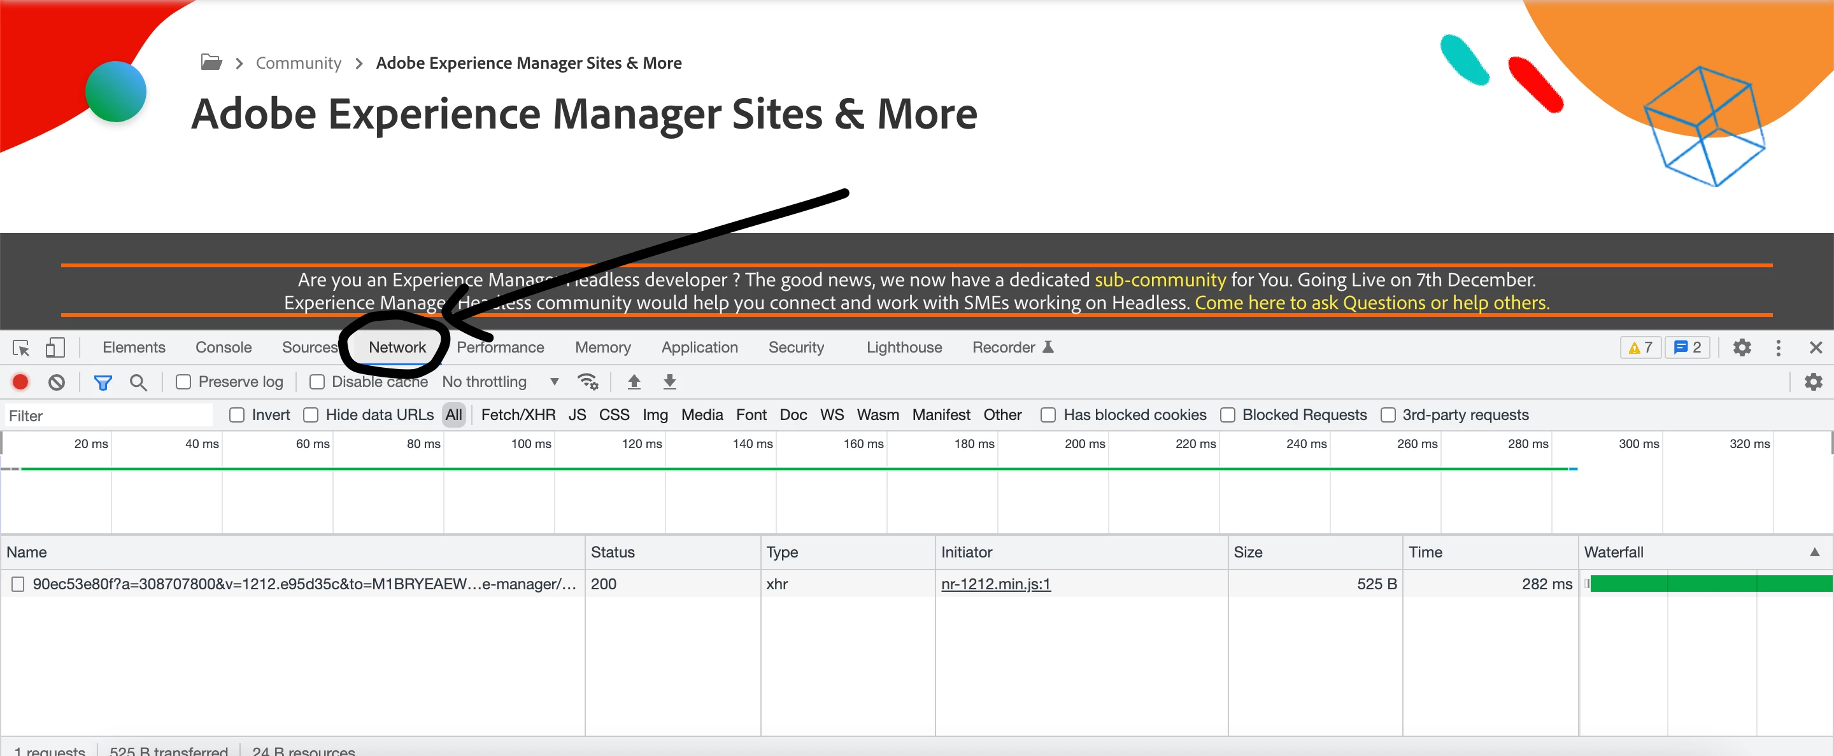Click the inspect element picker icon
Screen dimensions: 1834x756
coord(20,348)
